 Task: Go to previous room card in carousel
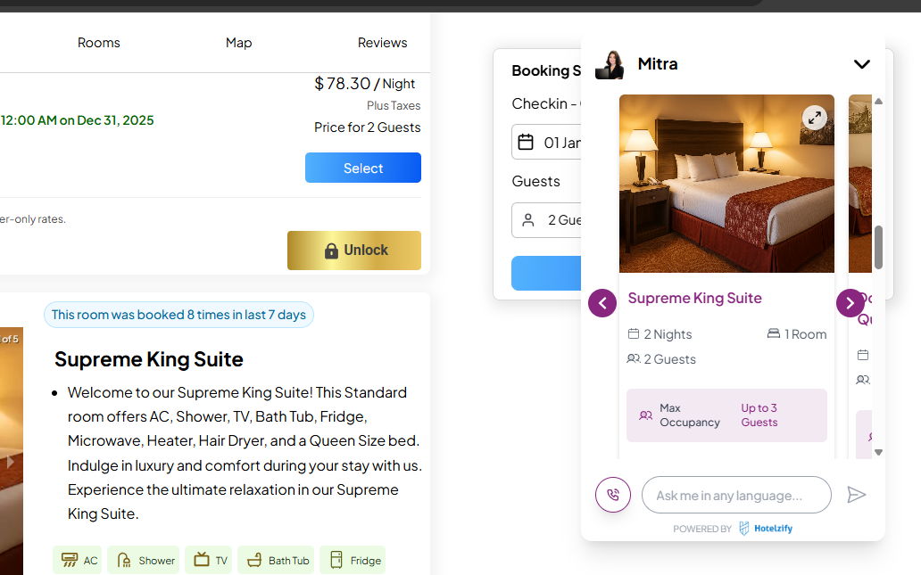(602, 303)
